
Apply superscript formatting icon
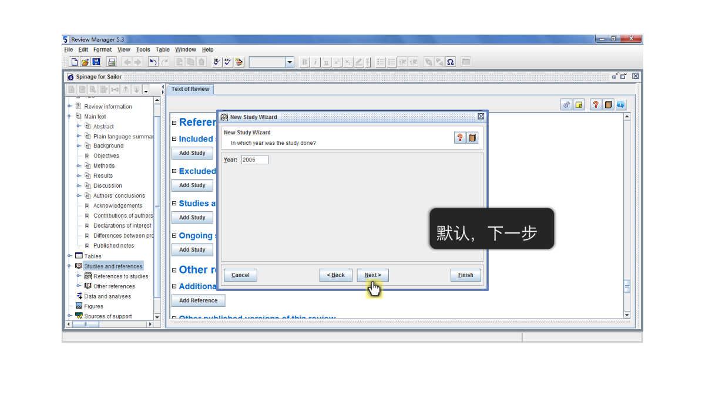coord(337,62)
